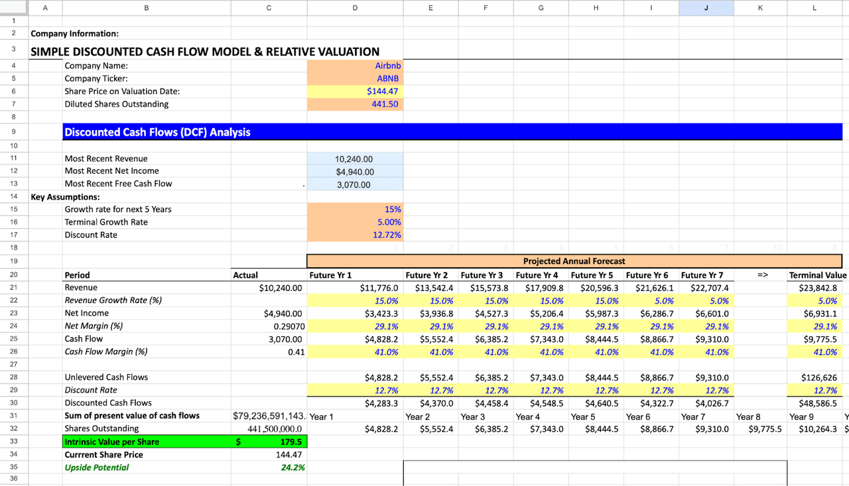
Task: Click the 15% growth rate assumption cell
Action: 355,210
